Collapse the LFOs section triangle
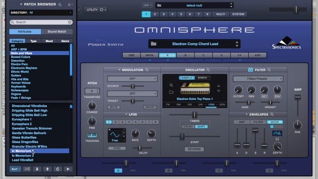This screenshot has height=179, width=318. coord(126,114)
